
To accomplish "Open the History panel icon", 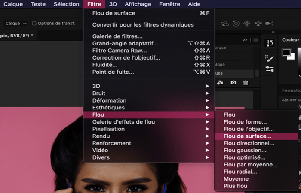I will 269,43.
